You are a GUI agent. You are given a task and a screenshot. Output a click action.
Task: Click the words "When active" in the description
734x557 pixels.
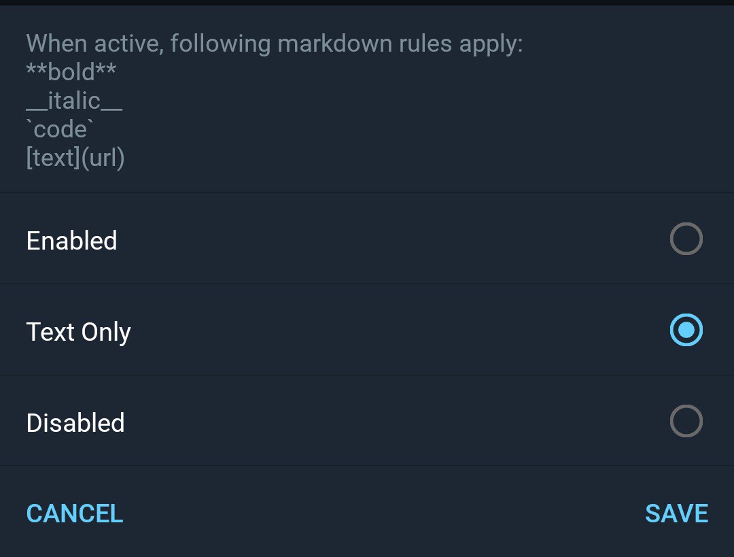pyautogui.click(x=94, y=44)
